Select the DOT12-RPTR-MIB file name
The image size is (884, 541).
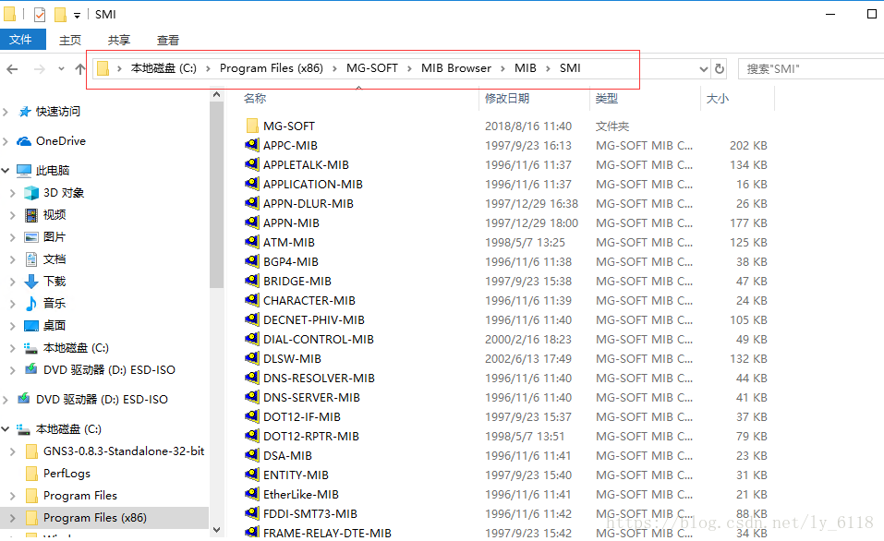pyautogui.click(x=311, y=436)
